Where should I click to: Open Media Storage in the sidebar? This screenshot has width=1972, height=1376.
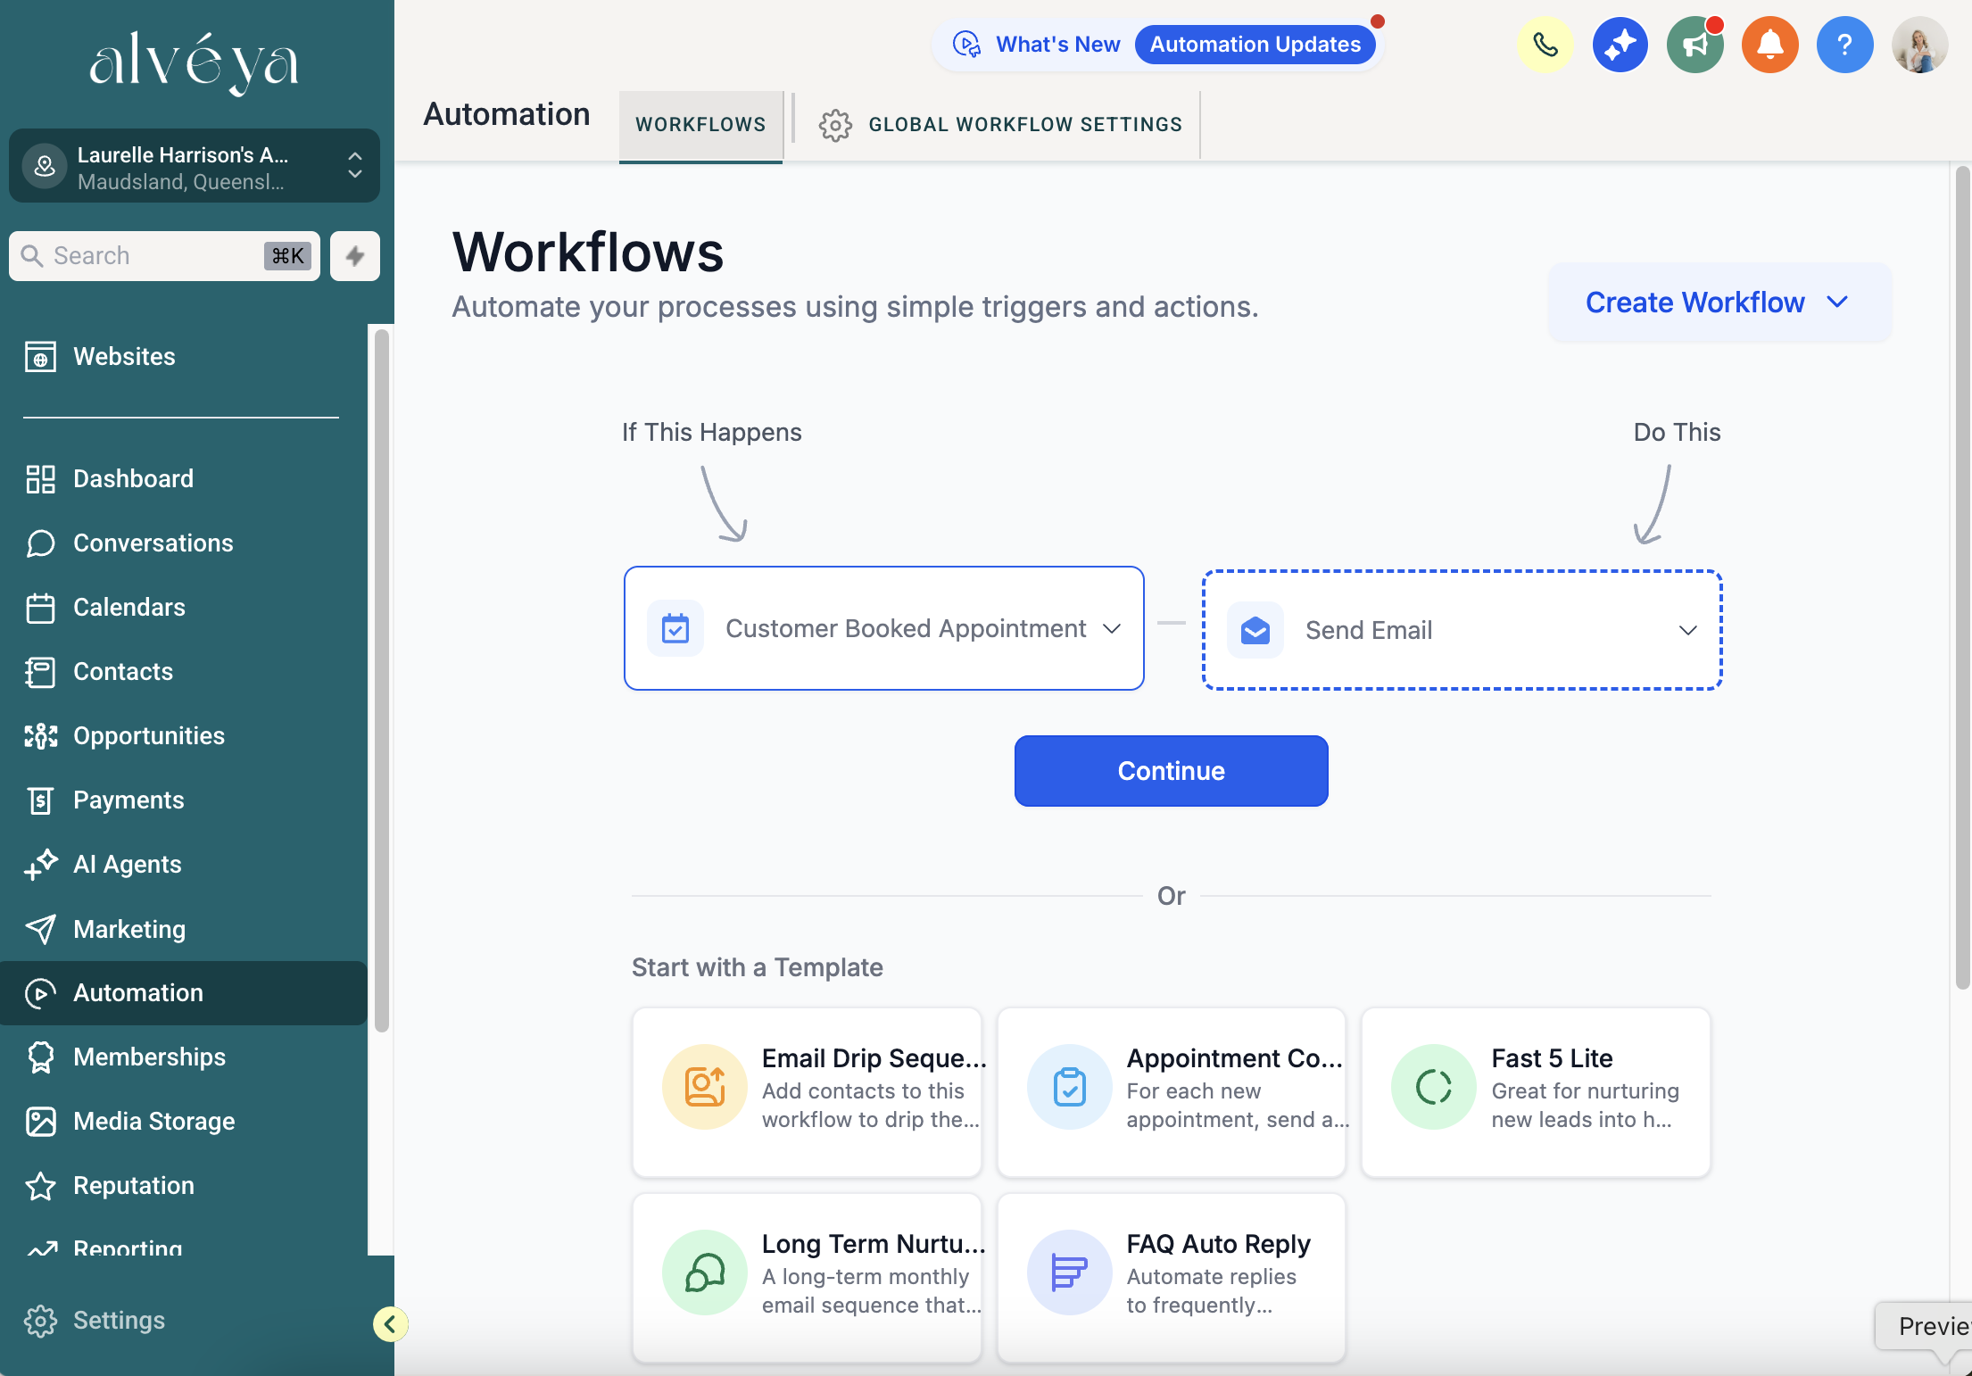[184, 1122]
